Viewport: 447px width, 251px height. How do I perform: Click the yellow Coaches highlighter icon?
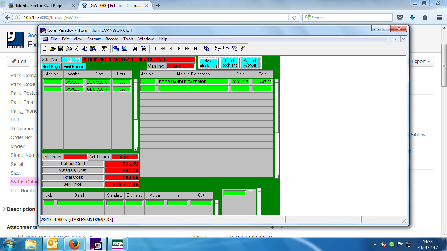pyautogui.click(x=242, y=48)
